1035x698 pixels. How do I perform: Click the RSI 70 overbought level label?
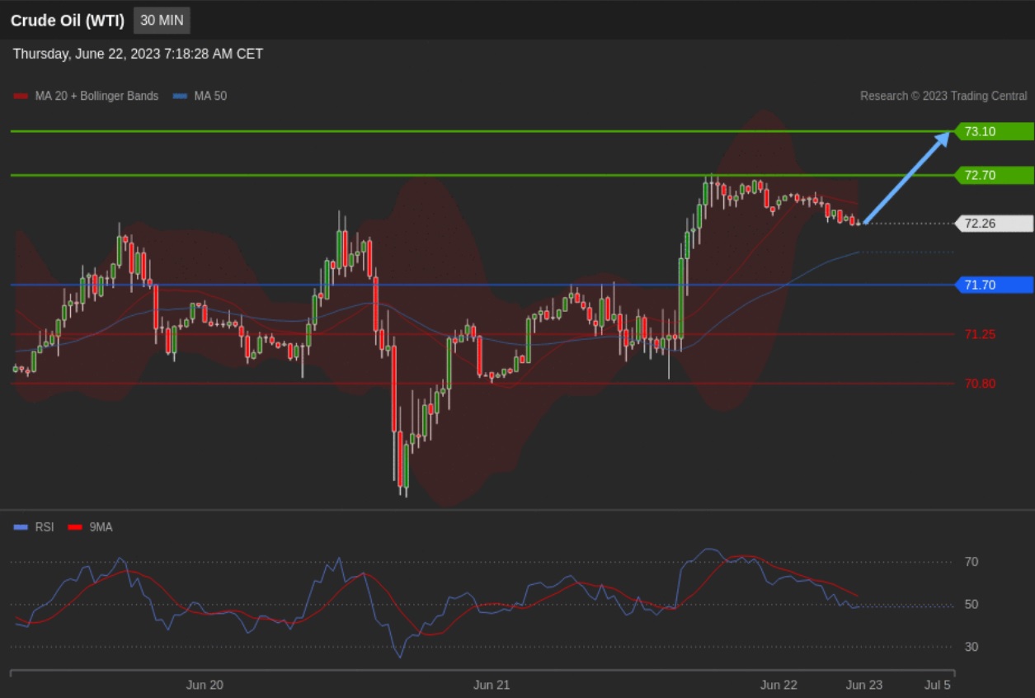tap(971, 562)
